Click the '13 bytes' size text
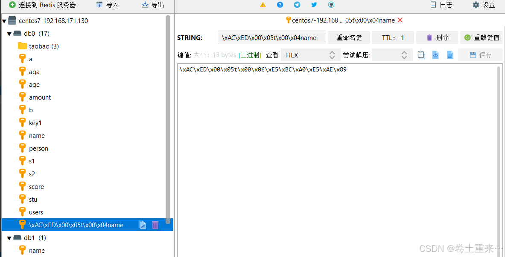 (x=225, y=55)
